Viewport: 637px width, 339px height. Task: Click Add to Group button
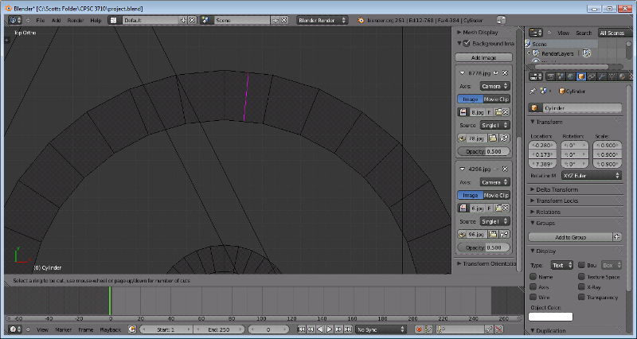click(x=570, y=237)
